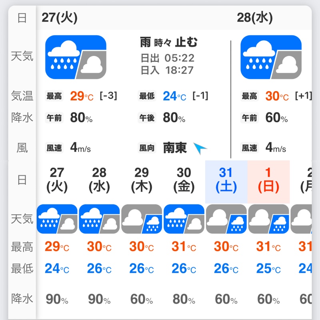Click the large rain icon for 28(水)
The image size is (320, 320).
point(271,57)
